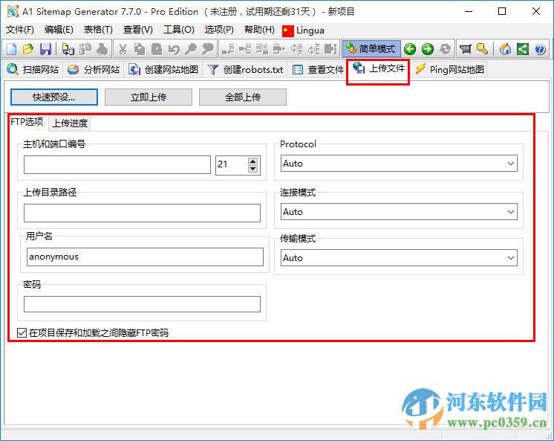Toggle the Simple mode (简单模式) button

[371, 49]
